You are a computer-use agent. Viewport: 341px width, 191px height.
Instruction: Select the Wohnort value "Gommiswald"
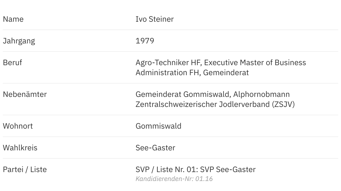pyautogui.click(x=158, y=126)
